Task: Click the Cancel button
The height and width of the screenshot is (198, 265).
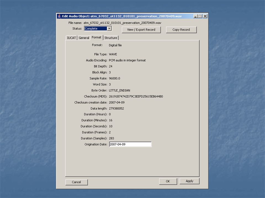Action: (x=76, y=182)
